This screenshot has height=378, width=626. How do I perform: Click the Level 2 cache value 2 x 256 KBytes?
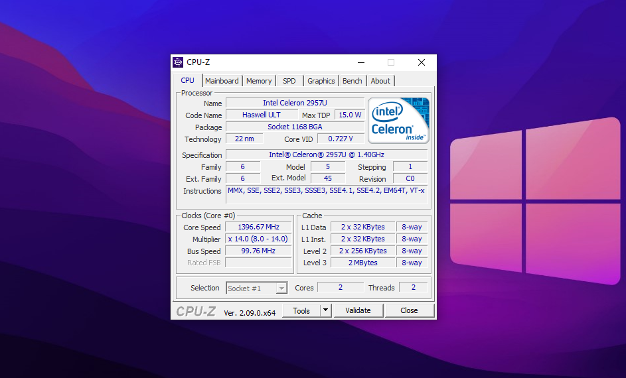(x=363, y=251)
